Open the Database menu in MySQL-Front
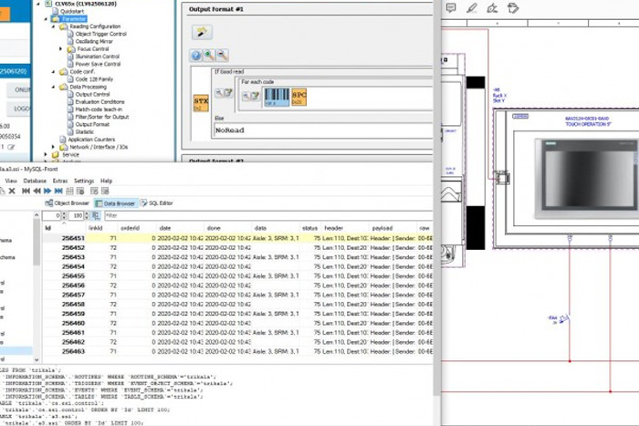 (x=35, y=181)
